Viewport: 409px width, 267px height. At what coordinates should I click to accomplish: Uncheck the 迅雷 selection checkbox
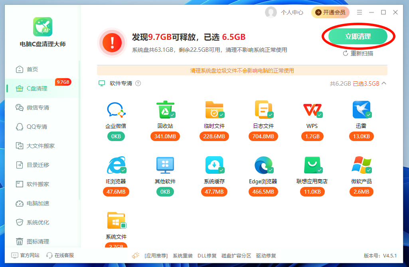369,115
